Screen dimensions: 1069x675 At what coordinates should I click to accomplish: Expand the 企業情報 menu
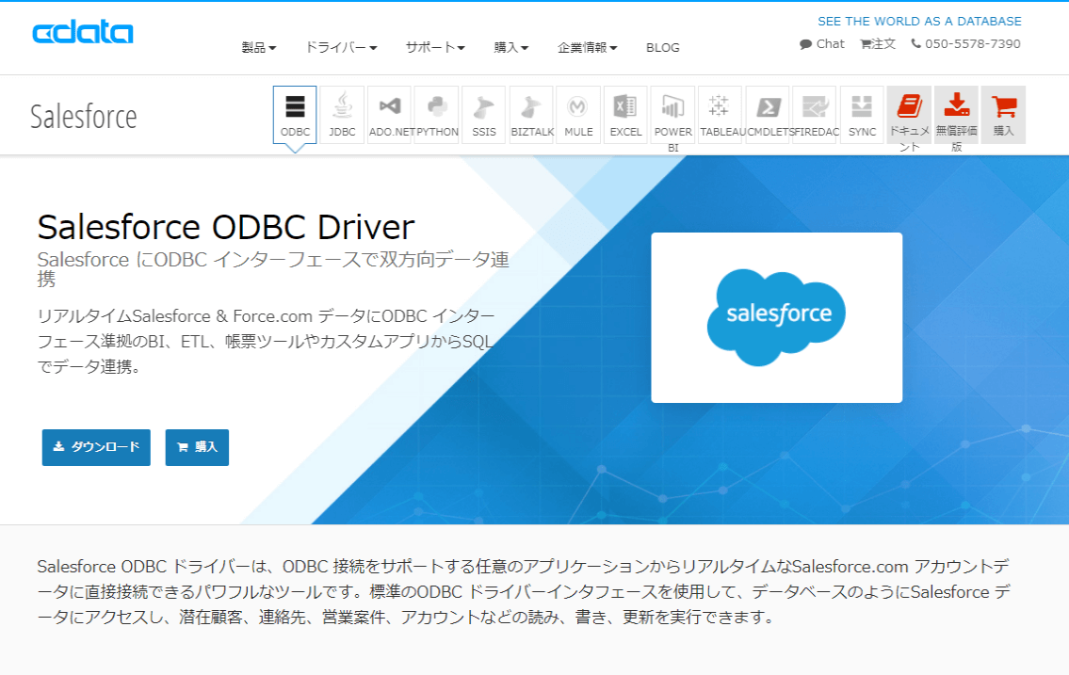[x=587, y=48]
